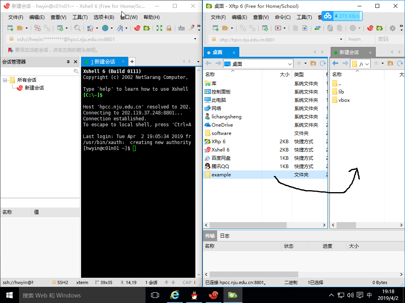
Task: Open the 文件(F) menu in Xshell
Action: [x=15, y=17]
